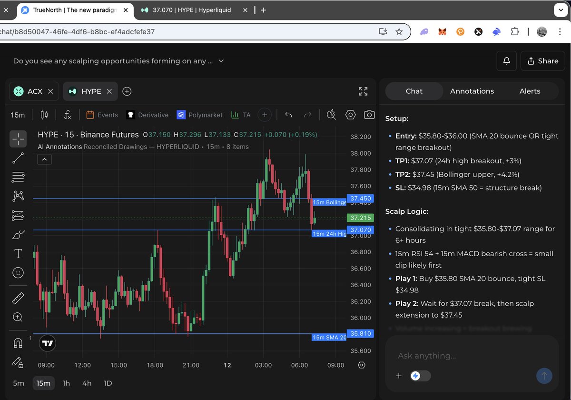
Task: Open the forecasting position tool
Action: point(18,215)
